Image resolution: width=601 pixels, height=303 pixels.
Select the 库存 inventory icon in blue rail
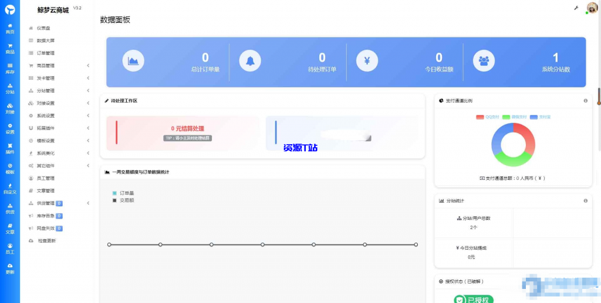[x=10, y=69]
